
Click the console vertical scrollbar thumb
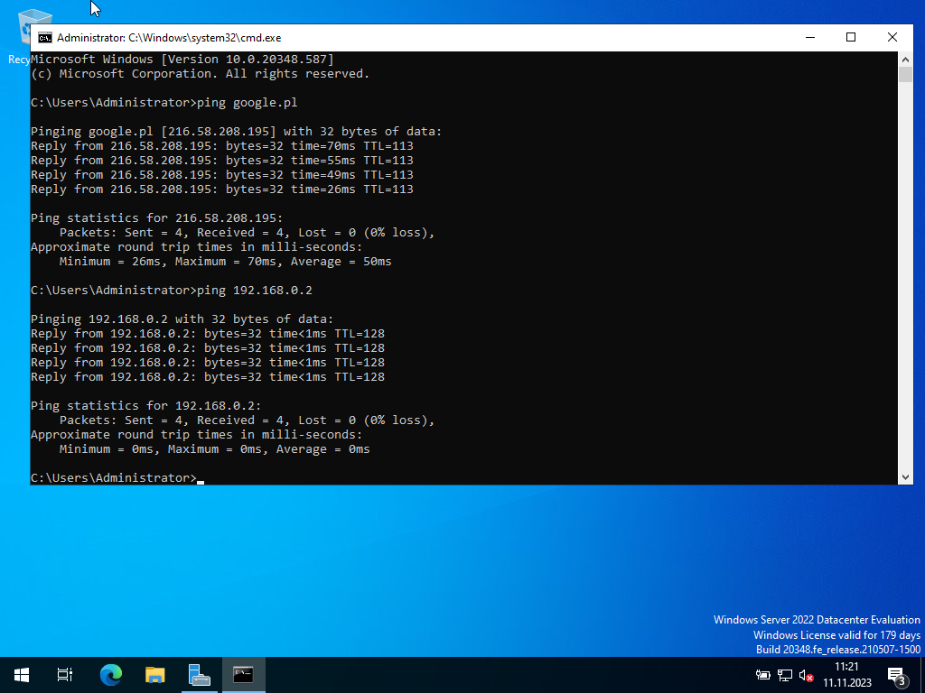tap(905, 74)
